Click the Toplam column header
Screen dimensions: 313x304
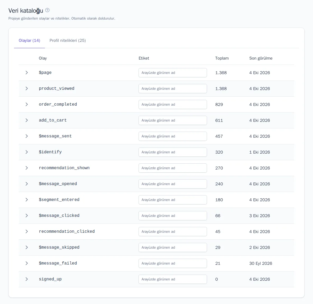(222, 58)
